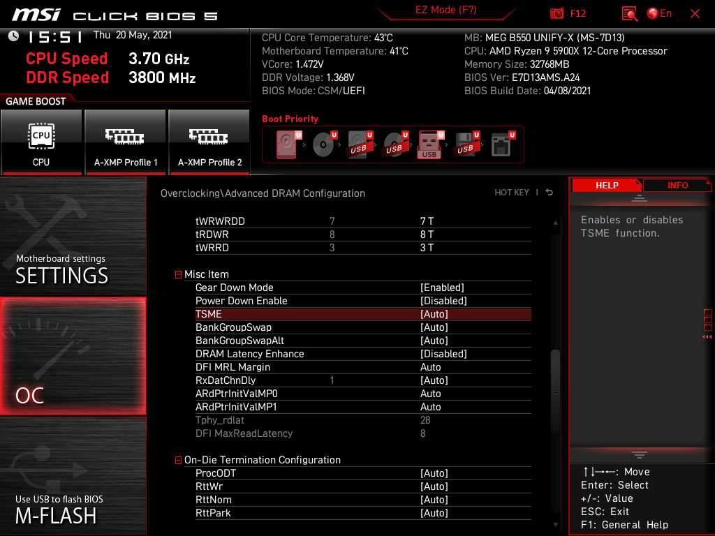Open M-FLASH to flash BIOS
This screenshot has width=715, height=536.
[x=73, y=476]
